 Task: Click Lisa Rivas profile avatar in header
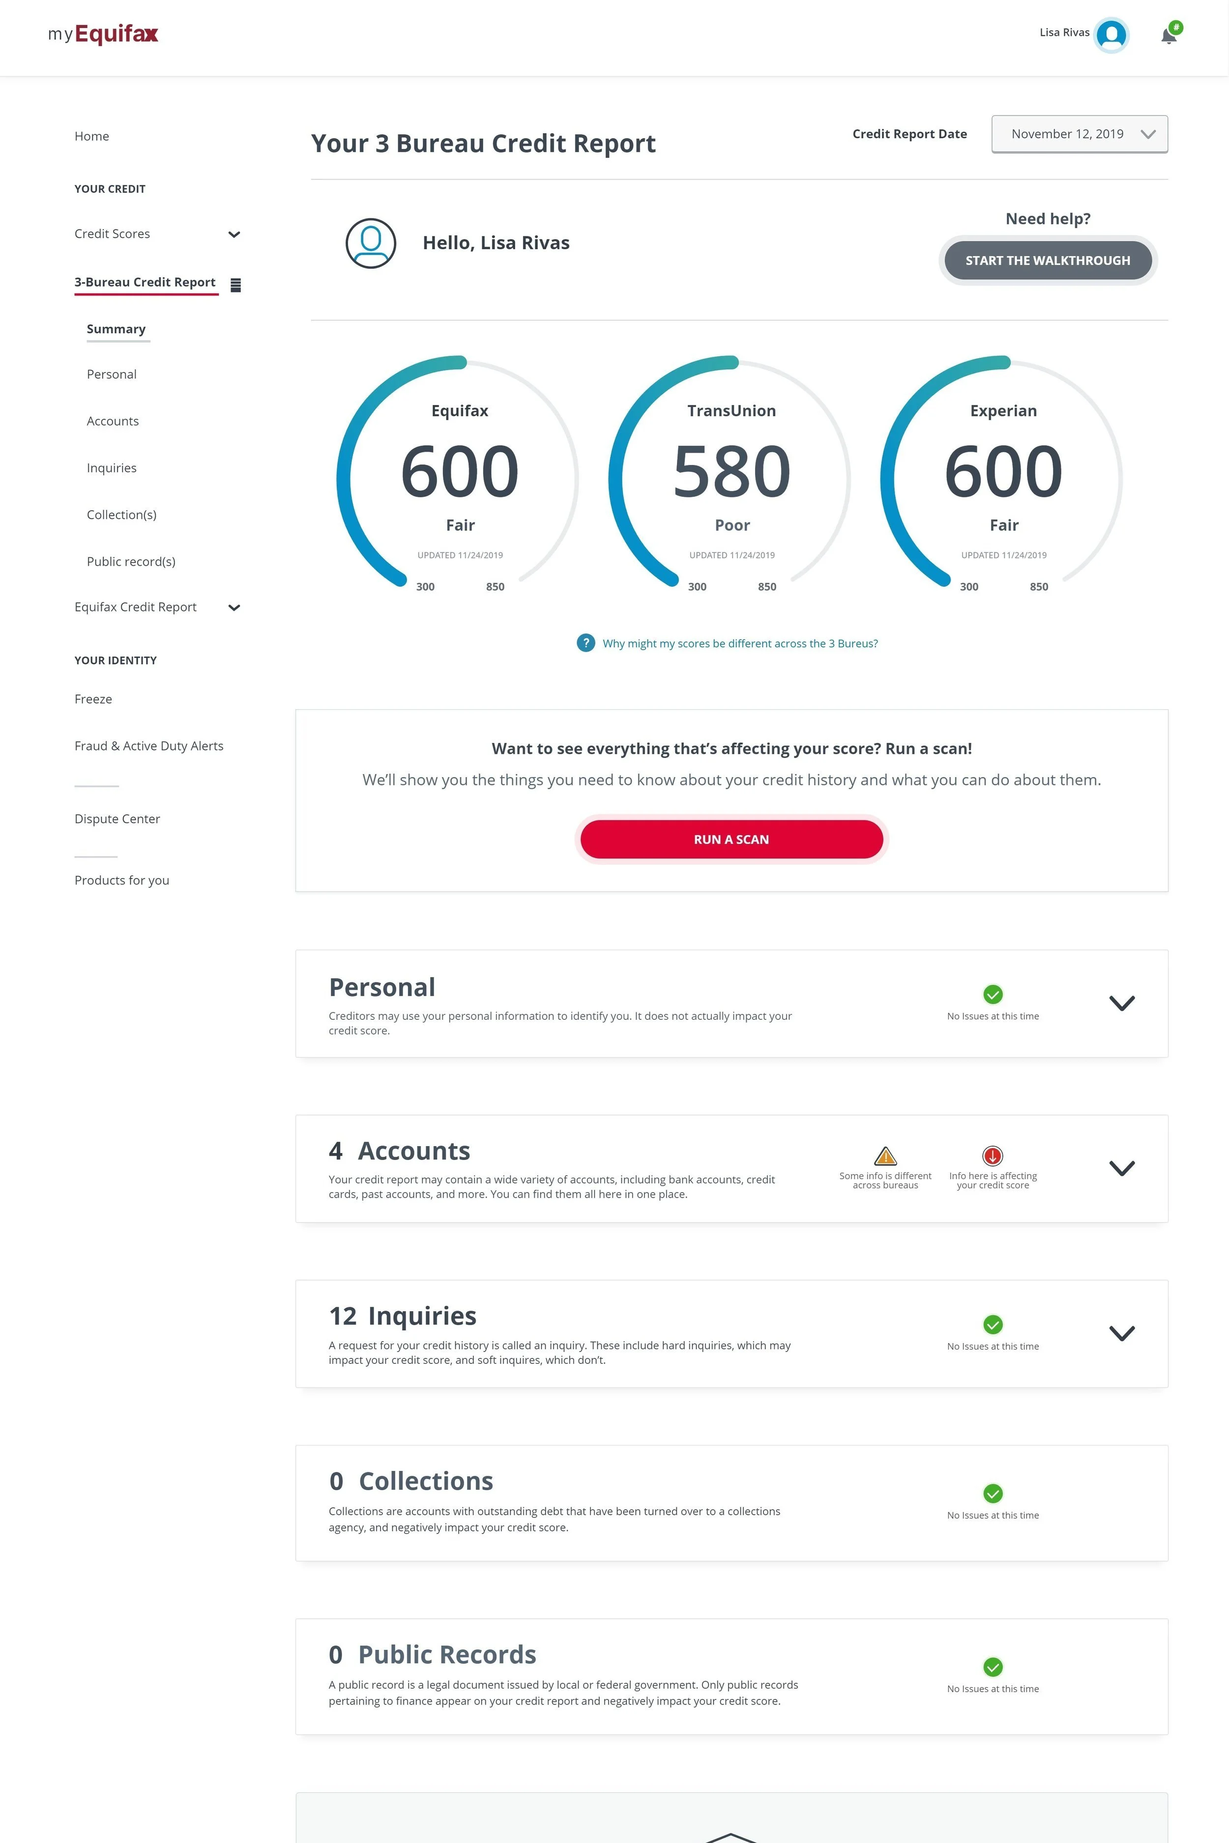[x=1112, y=34]
